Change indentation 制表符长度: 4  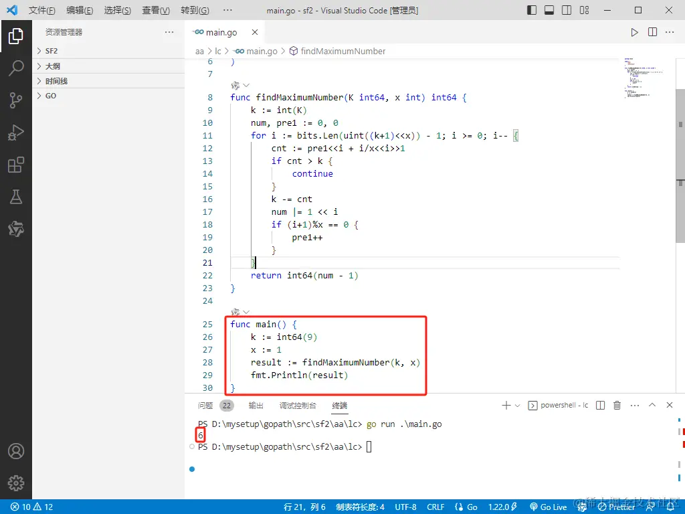pos(361,507)
